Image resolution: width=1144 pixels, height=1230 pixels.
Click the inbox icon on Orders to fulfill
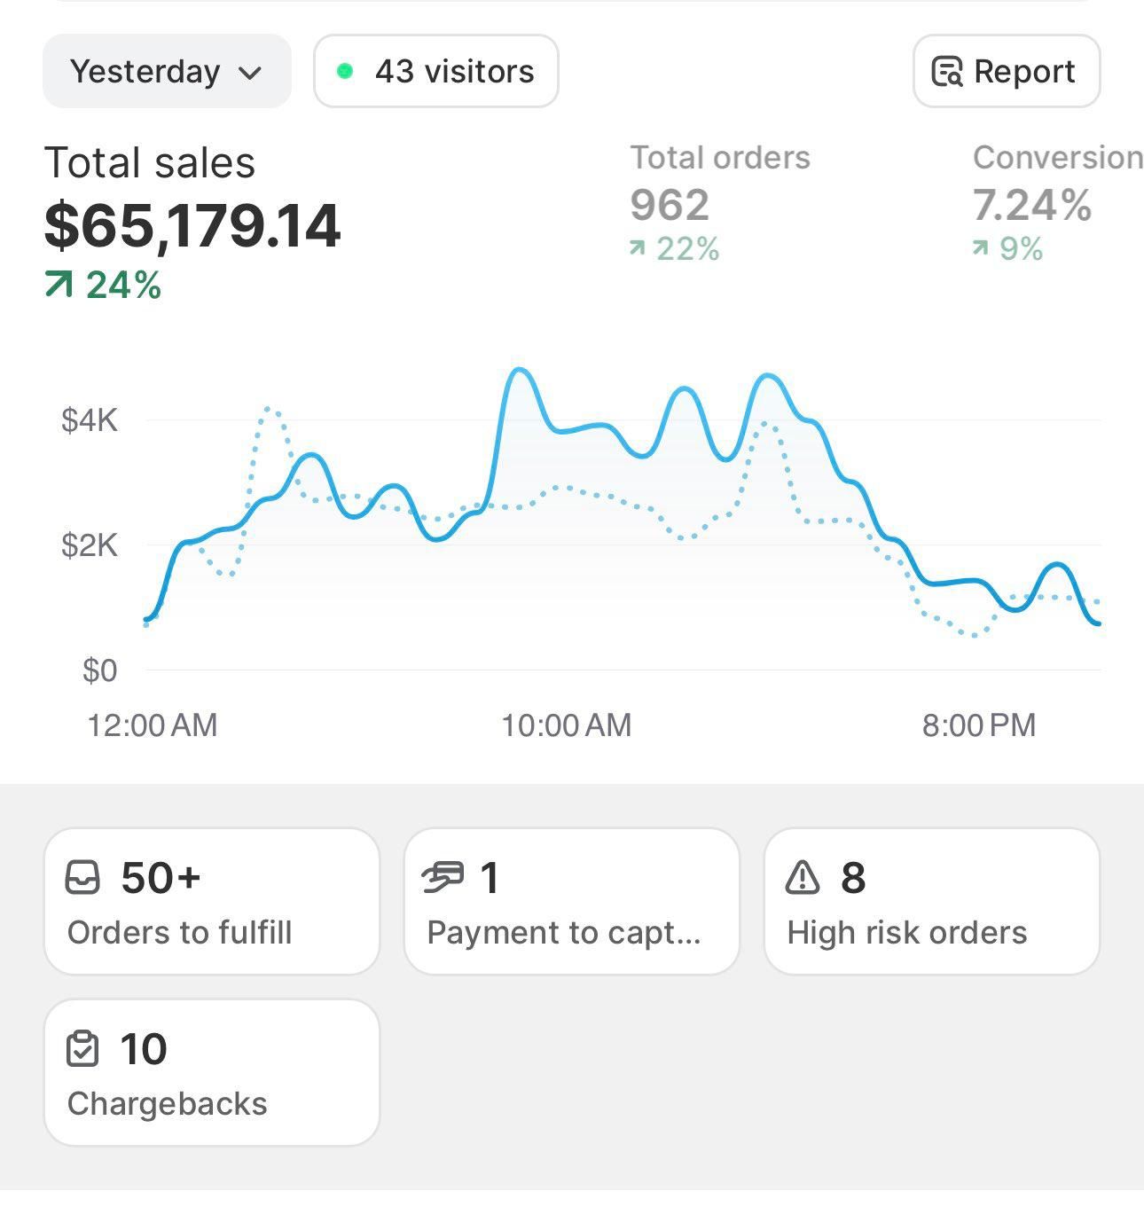[83, 878]
